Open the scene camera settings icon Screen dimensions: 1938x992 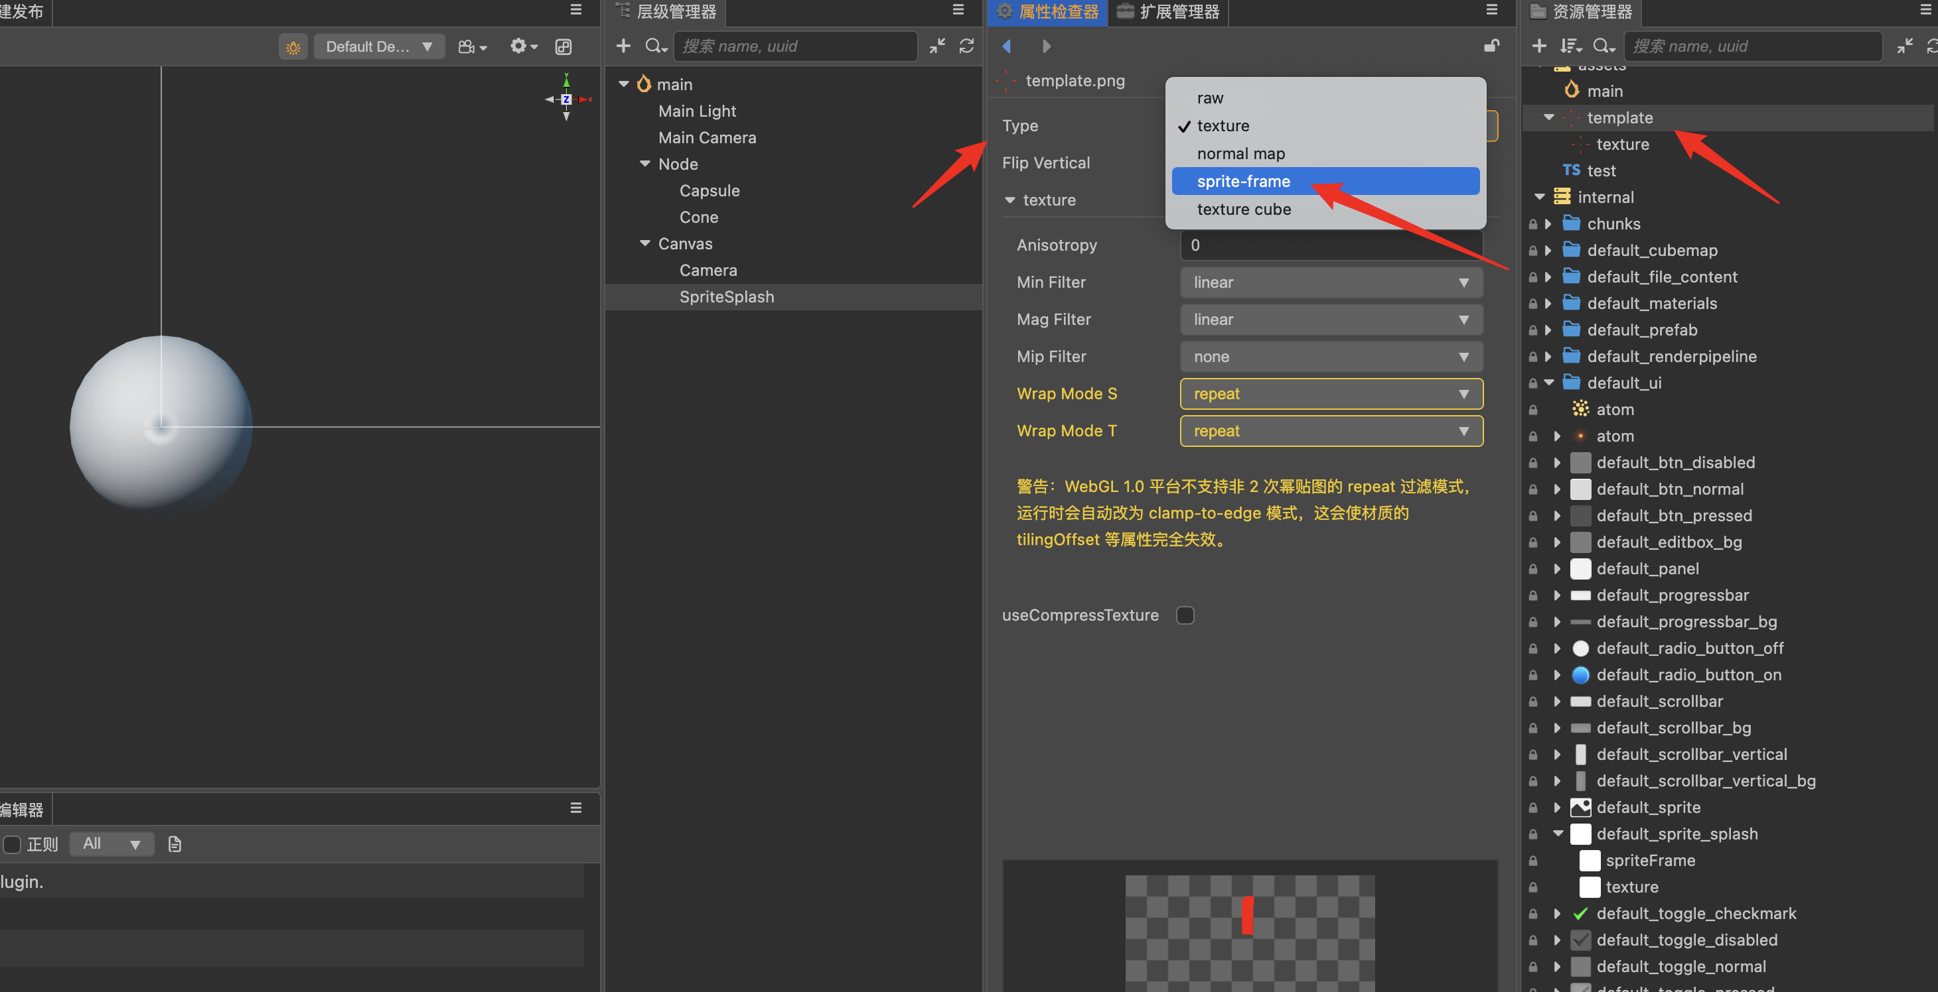click(x=472, y=47)
